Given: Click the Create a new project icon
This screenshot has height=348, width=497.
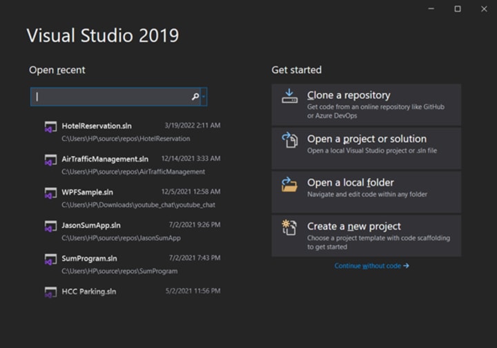Looking at the screenshot, I should tap(289, 228).
